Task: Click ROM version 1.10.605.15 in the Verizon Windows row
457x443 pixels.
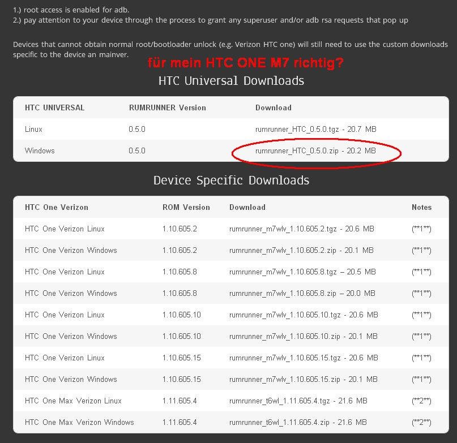Action: 182,379
